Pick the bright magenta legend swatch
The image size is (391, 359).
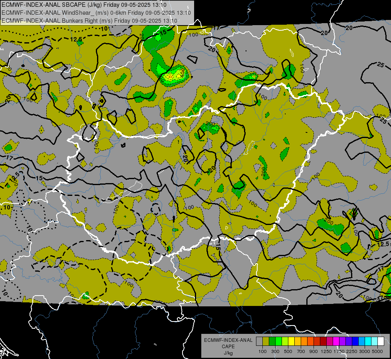336,341
